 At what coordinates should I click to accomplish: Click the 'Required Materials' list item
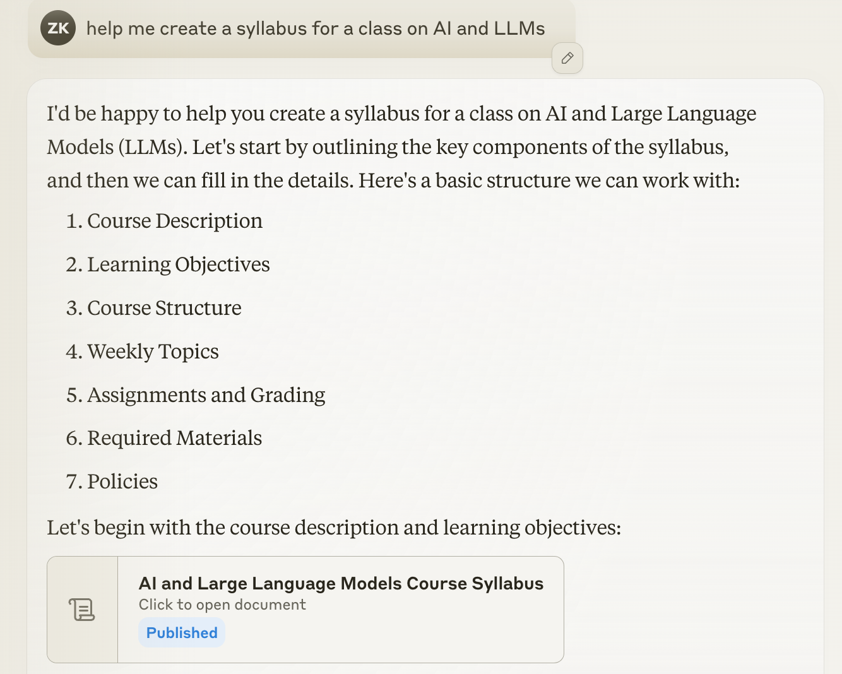(174, 438)
